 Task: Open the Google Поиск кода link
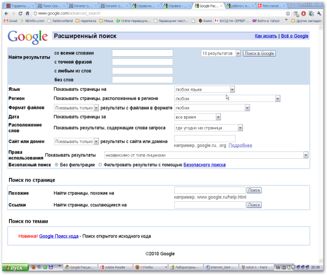click(x=59, y=236)
